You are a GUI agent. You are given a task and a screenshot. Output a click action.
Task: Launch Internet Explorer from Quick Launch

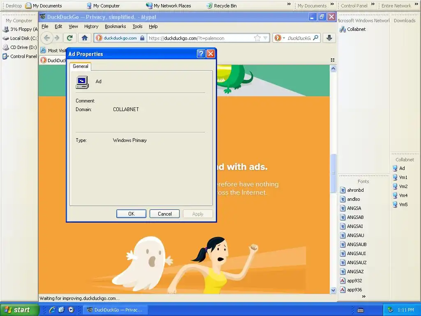click(x=52, y=310)
